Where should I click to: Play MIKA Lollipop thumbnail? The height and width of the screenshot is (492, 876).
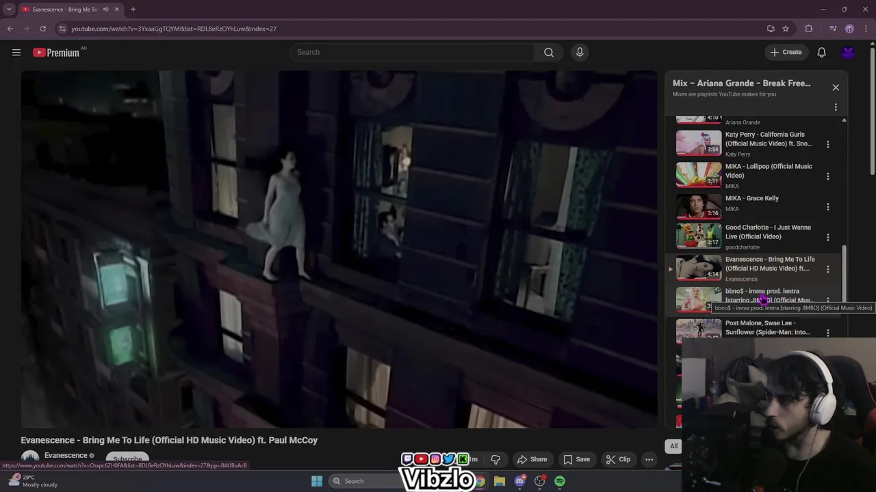(699, 175)
